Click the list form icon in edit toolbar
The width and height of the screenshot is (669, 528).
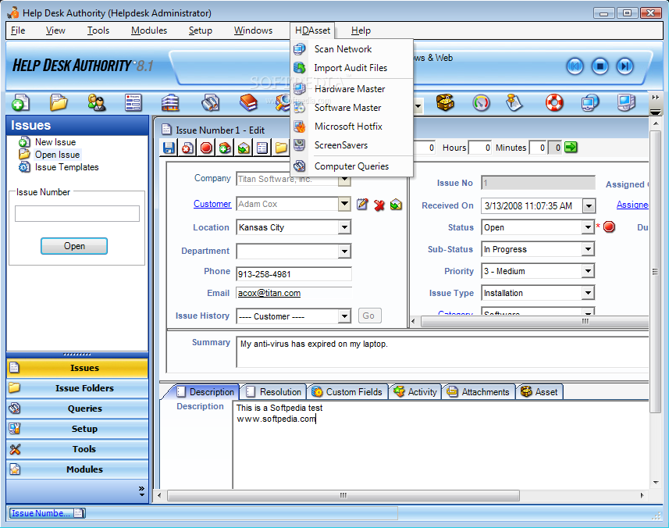(x=262, y=148)
